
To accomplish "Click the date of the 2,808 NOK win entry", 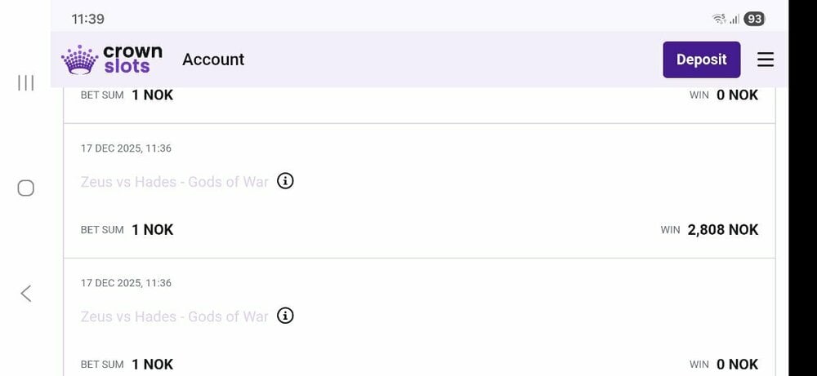I will [126, 148].
